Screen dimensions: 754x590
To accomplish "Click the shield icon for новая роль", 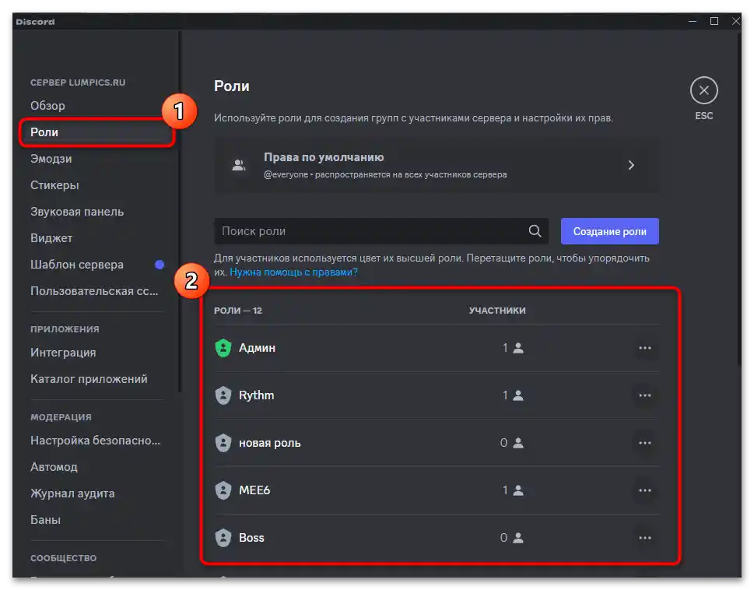I will pyautogui.click(x=223, y=443).
